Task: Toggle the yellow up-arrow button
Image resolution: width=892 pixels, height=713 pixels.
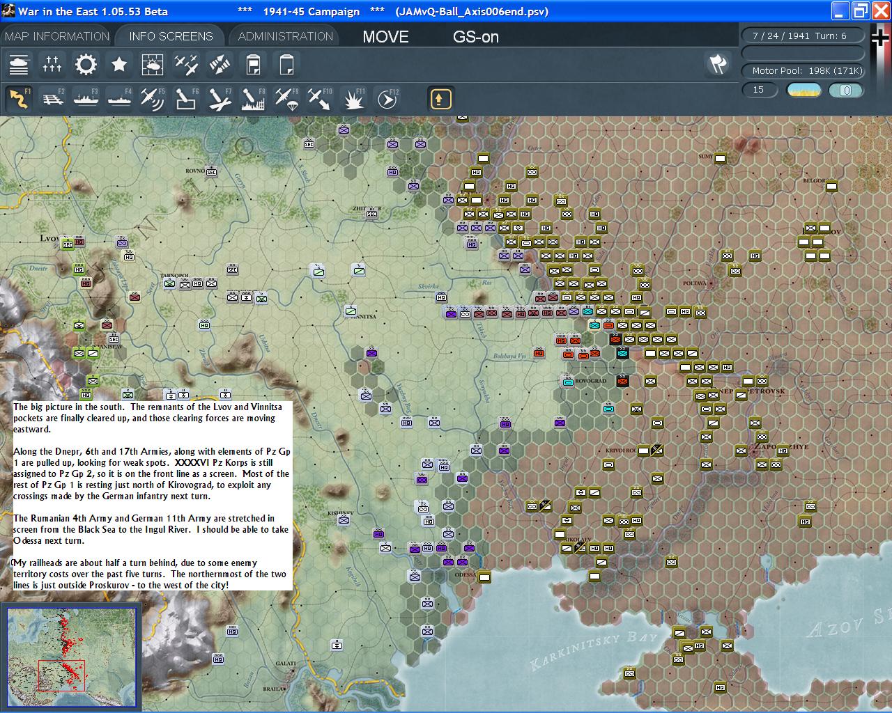Action: [440, 99]
